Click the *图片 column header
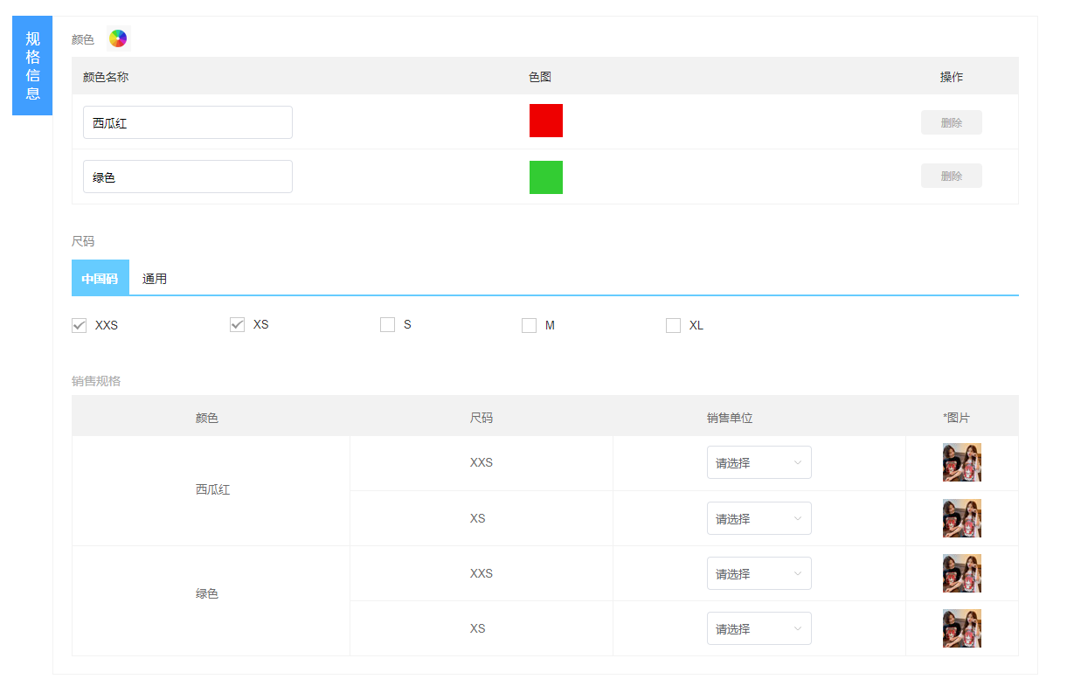The image size is (1067, 693). (x=957, y=418)
